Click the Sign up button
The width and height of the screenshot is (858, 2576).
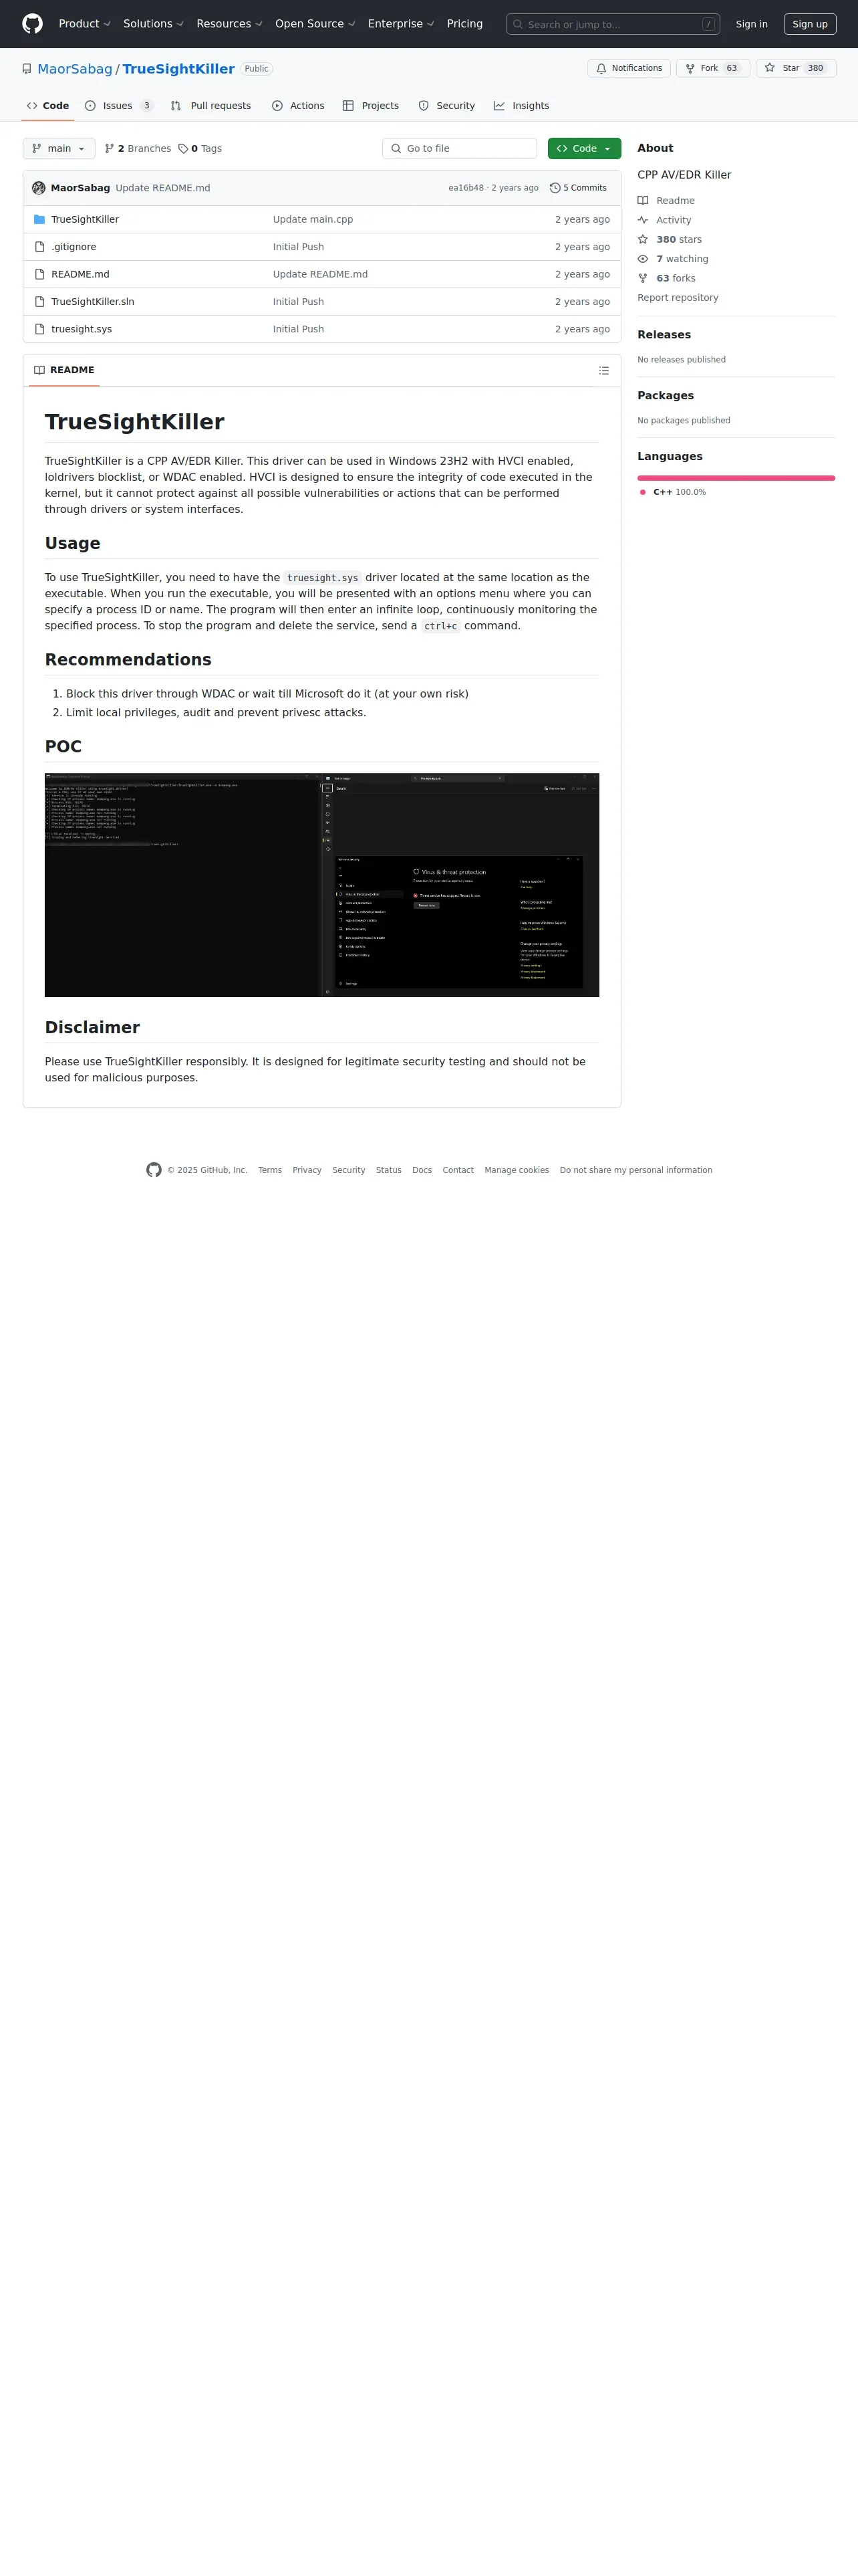point(809,24)
